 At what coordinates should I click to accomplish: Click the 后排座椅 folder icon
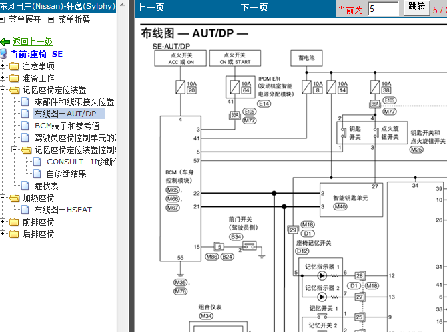click(14, 234)
